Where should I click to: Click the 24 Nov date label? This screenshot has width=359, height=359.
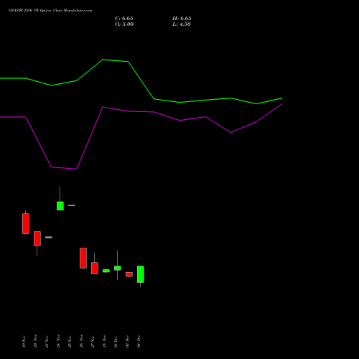point(58,341)
